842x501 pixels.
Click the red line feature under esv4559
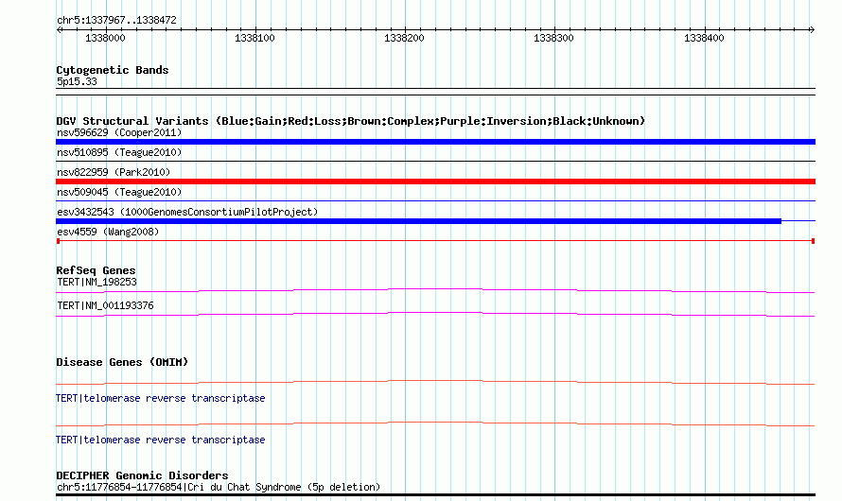[435, 241]
